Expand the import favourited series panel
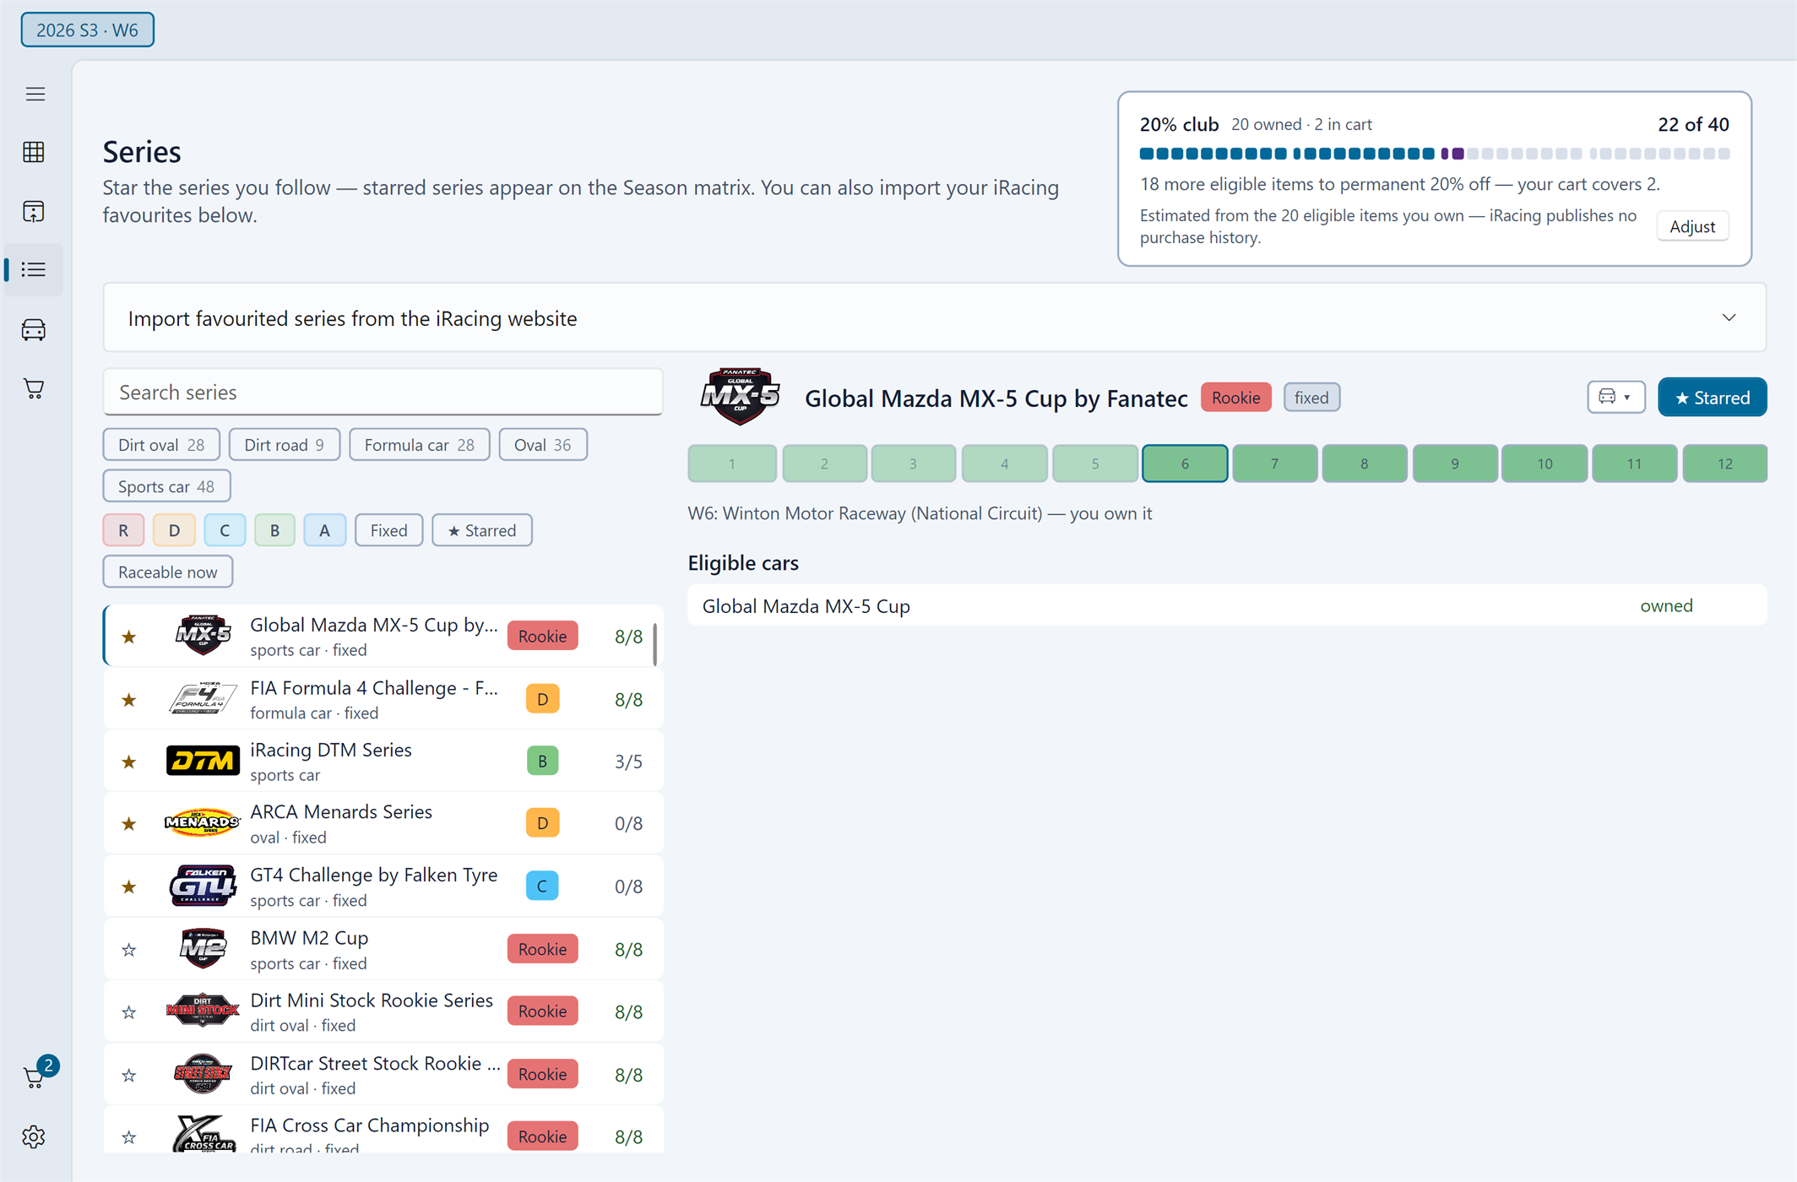Viewport: 1797px width, 1182px height. point(934,318)
